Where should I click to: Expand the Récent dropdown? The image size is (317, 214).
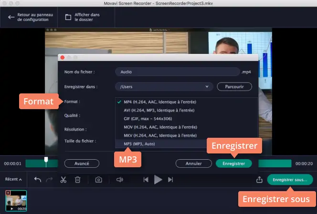pos(13,179)
